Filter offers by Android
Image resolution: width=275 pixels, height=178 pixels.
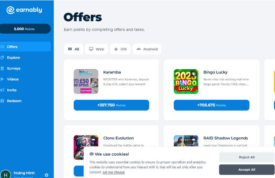click(x=147, y=49)
